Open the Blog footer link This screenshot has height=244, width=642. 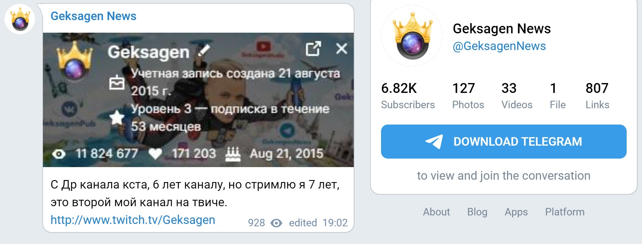tap(477, 212)
